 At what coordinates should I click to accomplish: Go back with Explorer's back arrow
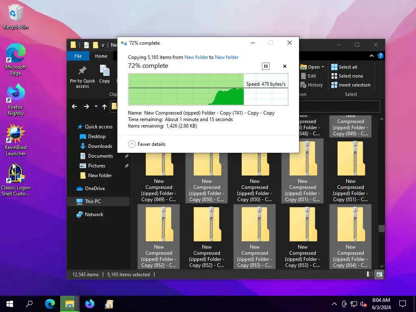74,106
